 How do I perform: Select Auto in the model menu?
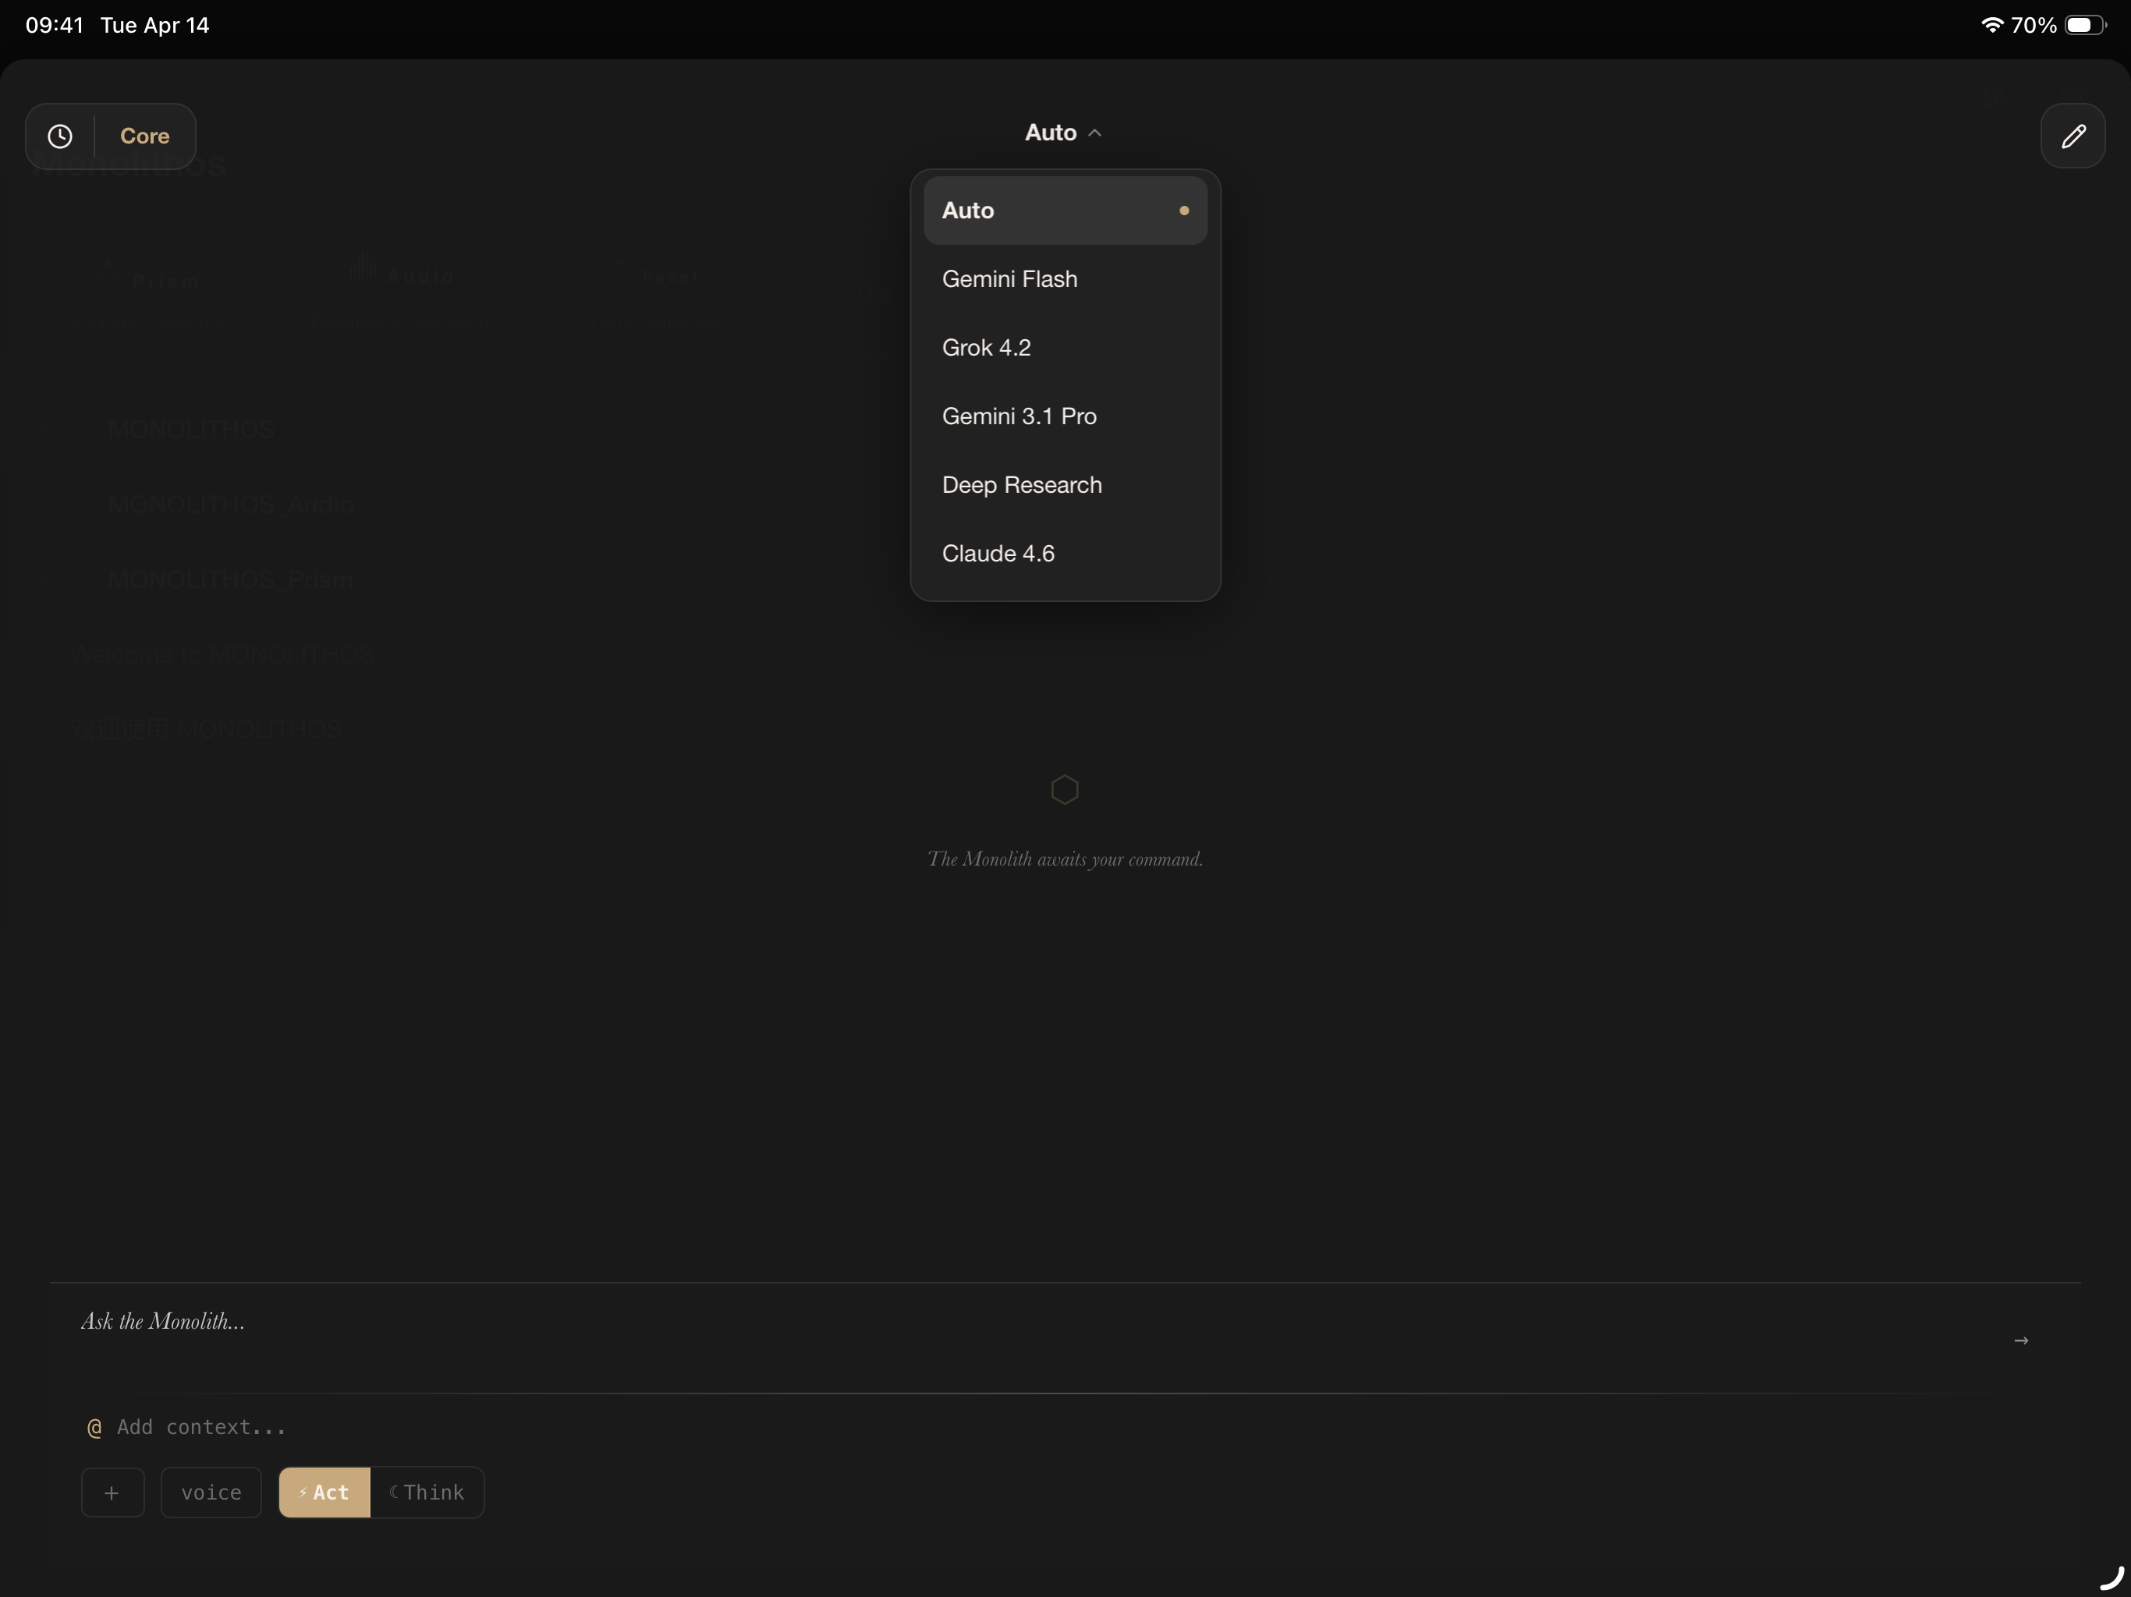pyautogui.click(x=1065, y=210)
